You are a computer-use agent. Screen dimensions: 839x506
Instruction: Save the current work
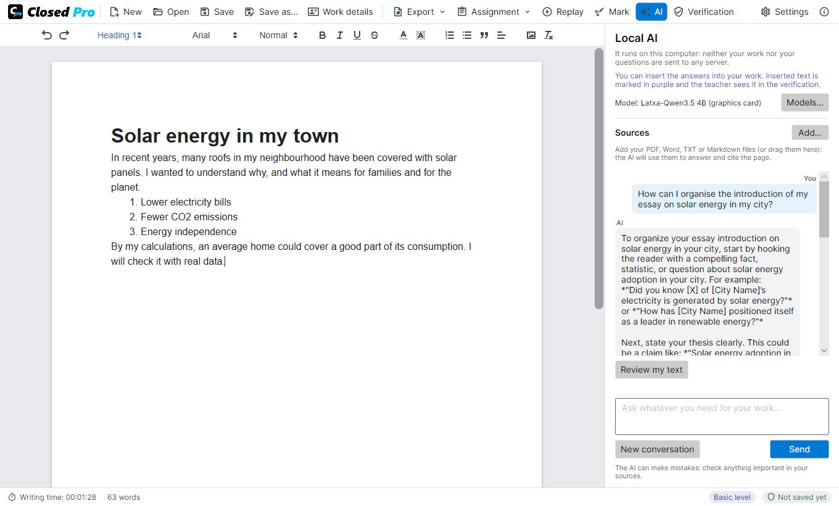coord(217,12)
